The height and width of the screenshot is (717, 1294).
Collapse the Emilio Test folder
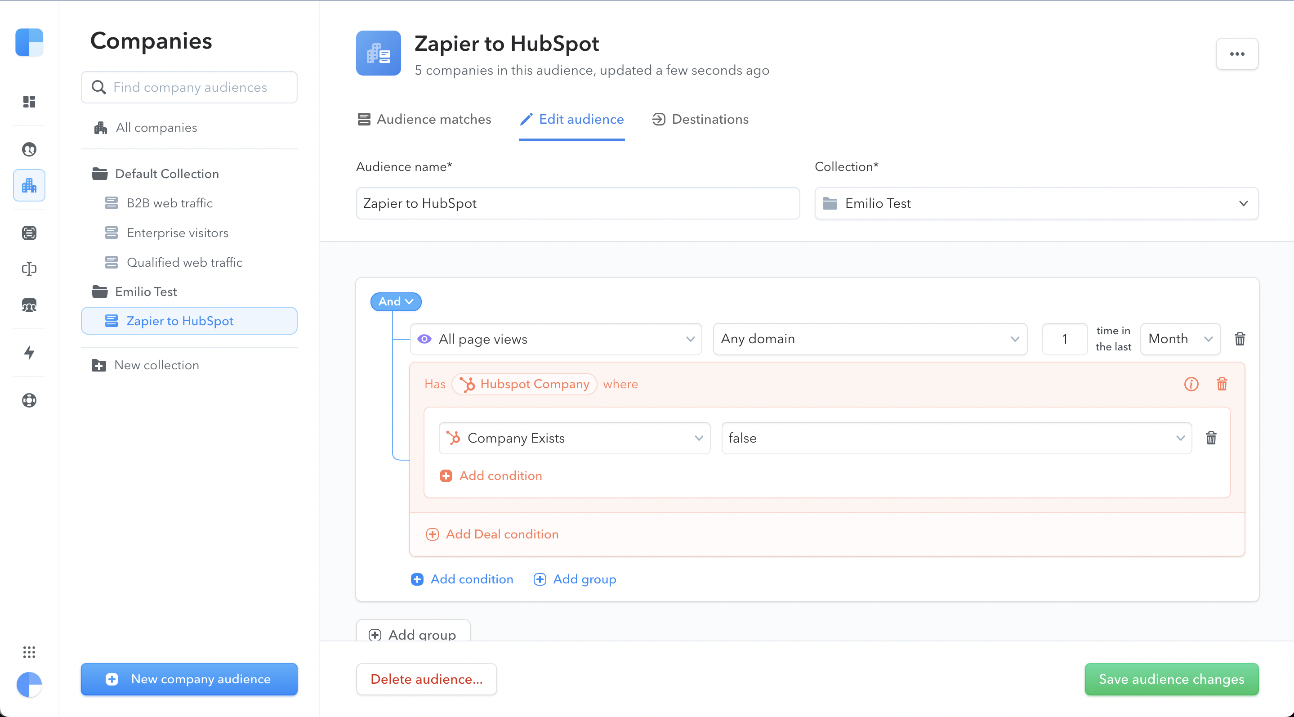[x=134, y=292]
